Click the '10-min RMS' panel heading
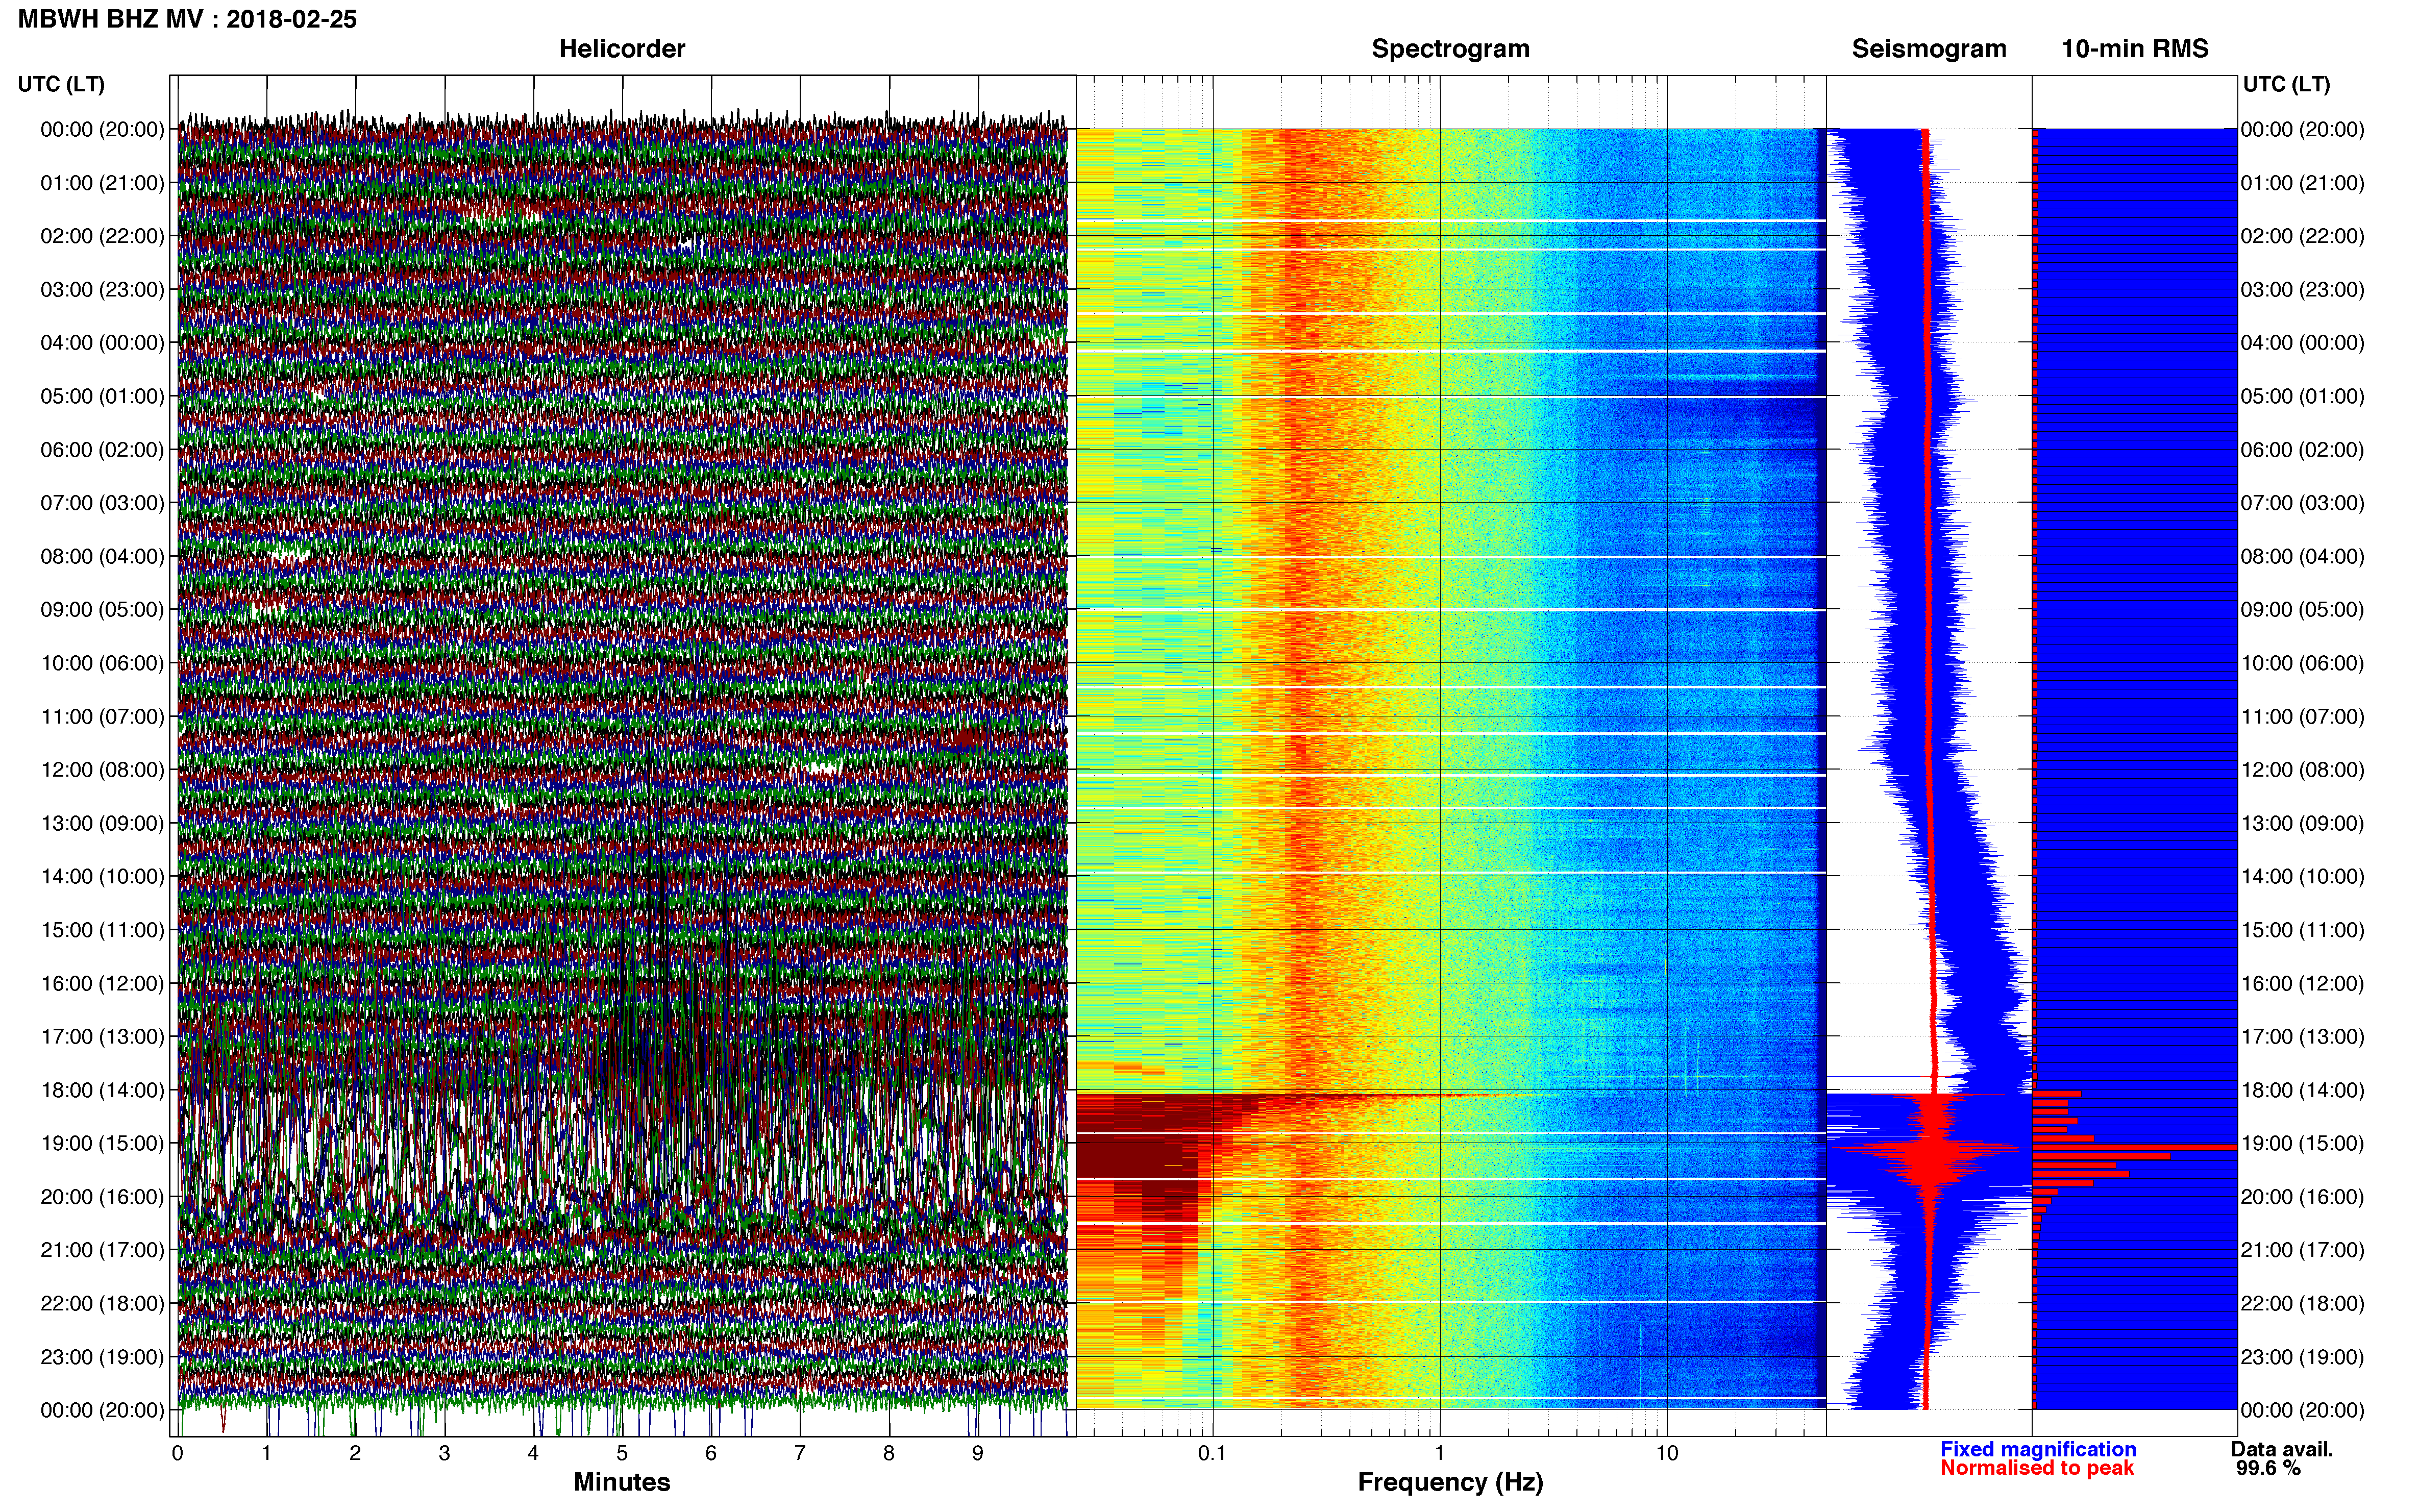The image size is (2419, 1512). pyautogui.click(x=2135, y=49)
